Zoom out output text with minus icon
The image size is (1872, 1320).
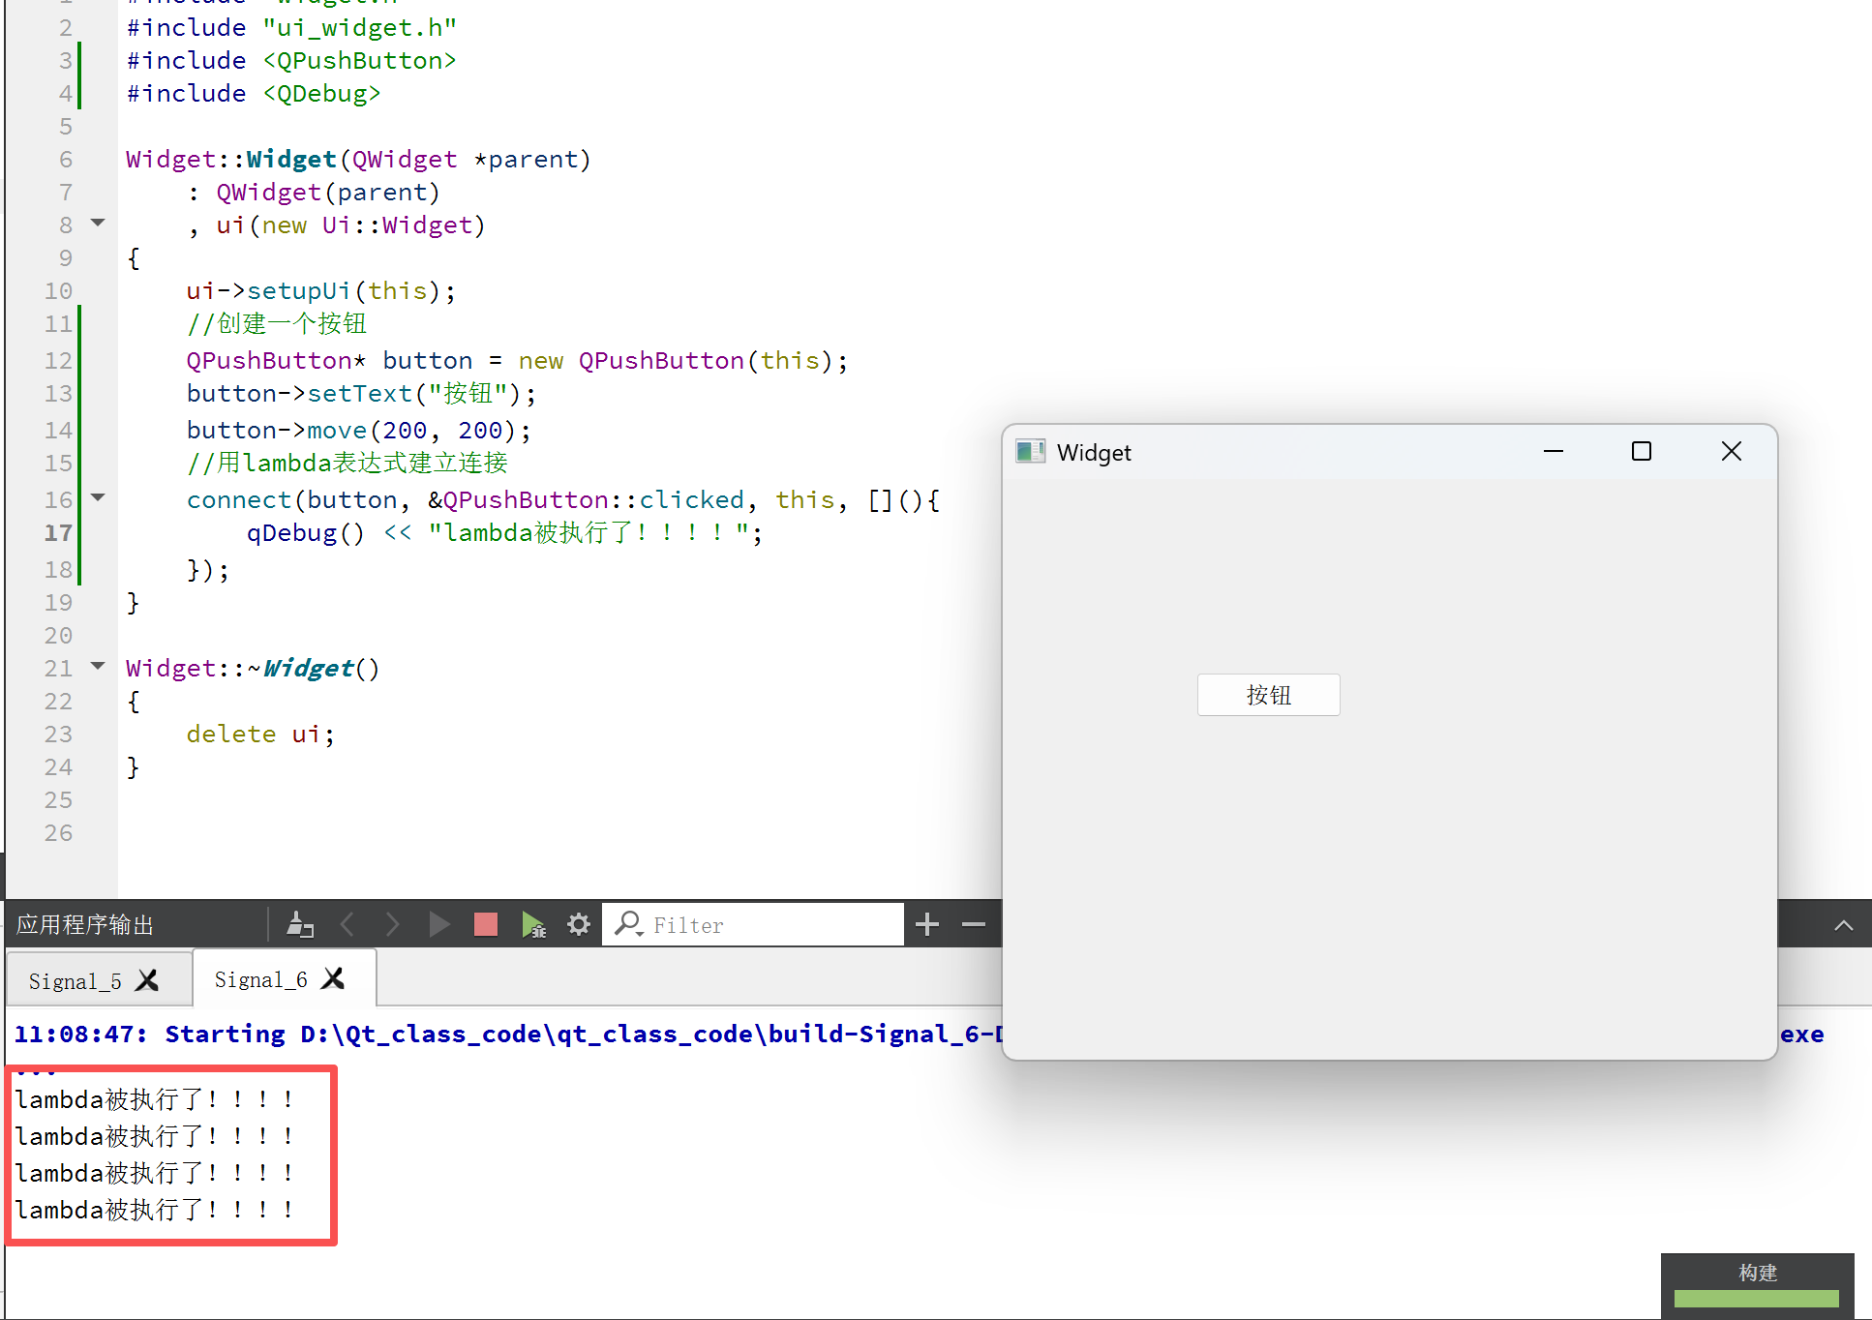[973, 925]
